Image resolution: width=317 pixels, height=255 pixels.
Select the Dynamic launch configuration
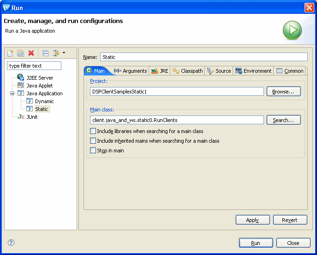[x=44, y=101]
